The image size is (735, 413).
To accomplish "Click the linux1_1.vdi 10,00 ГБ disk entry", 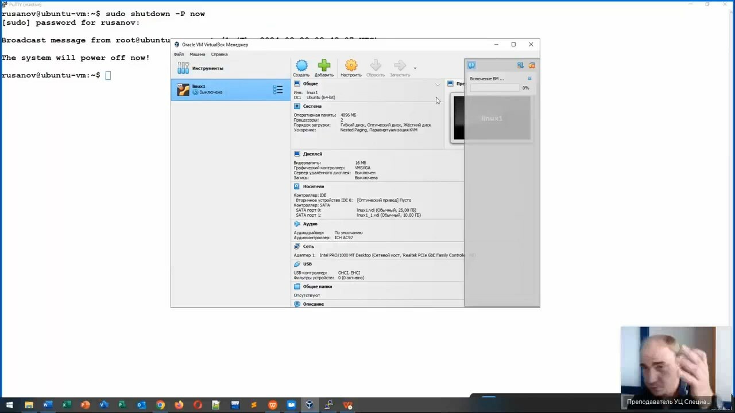I will [389, 215].
